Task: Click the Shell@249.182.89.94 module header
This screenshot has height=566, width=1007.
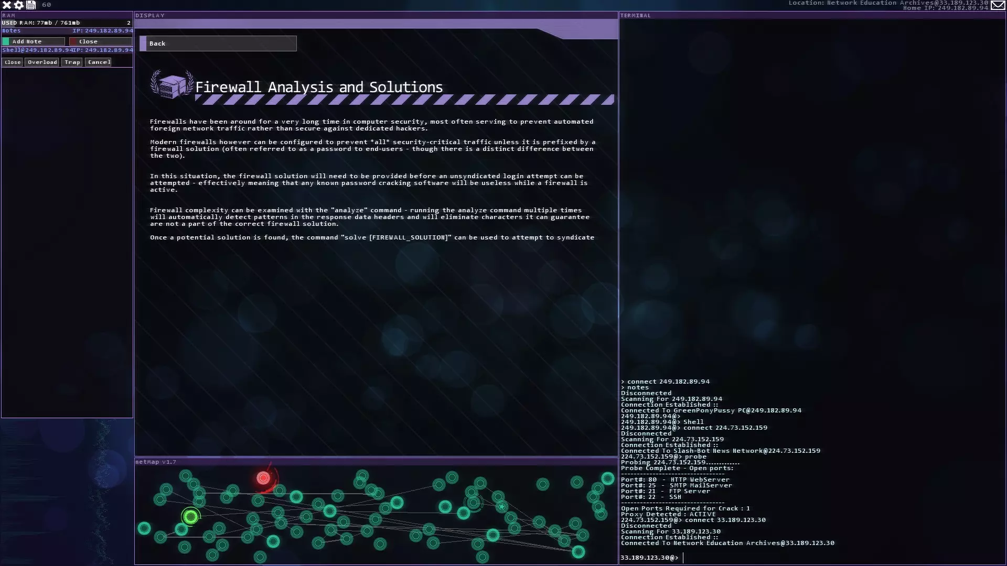Action: [x=37, y=50]
